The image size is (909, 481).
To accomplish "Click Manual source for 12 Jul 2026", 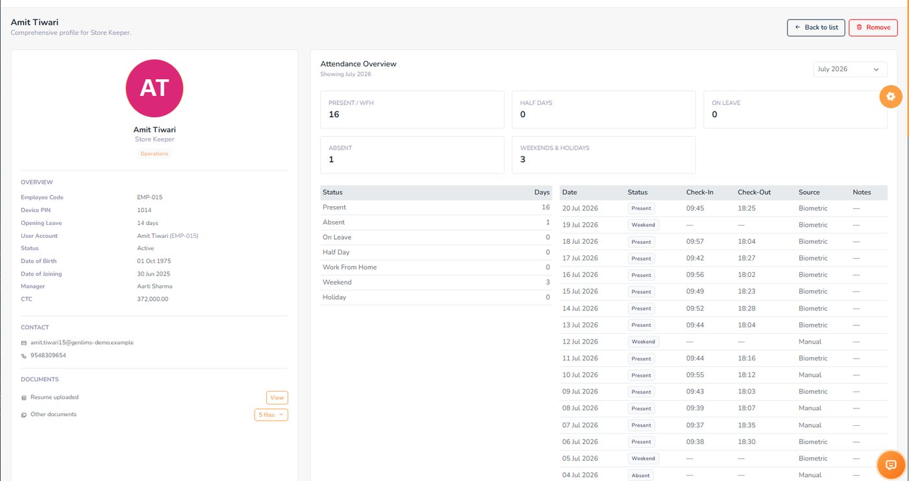I will (x=810, y=342).
